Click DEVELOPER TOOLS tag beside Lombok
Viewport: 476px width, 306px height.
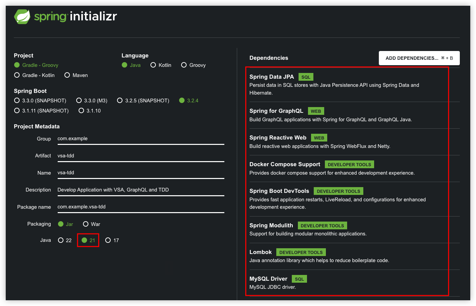coord(301,252)
